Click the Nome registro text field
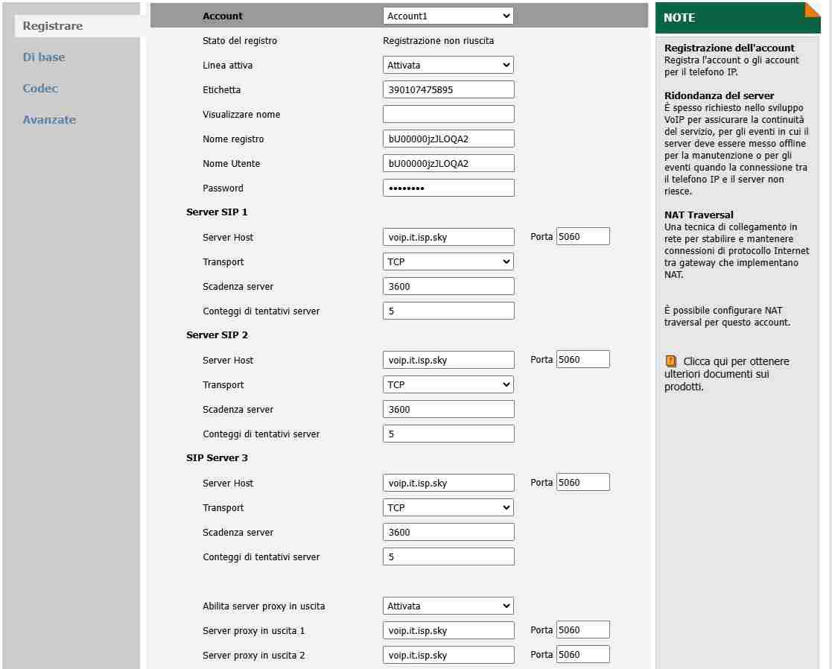 (x=448, y=139)
